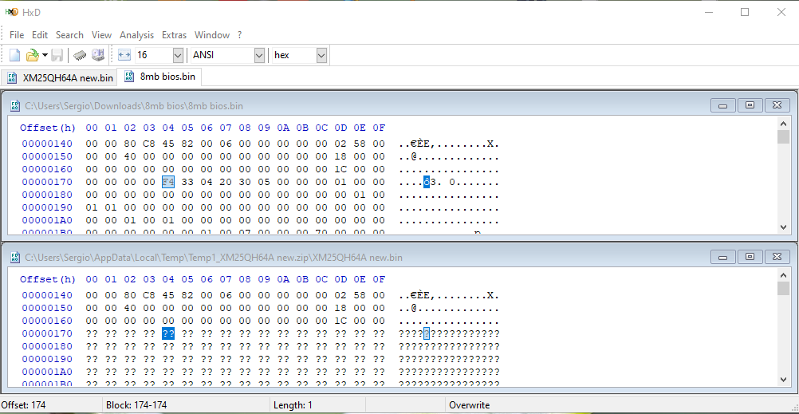Open the Edit menu
799x414 pixels.
tap(40, 34)
